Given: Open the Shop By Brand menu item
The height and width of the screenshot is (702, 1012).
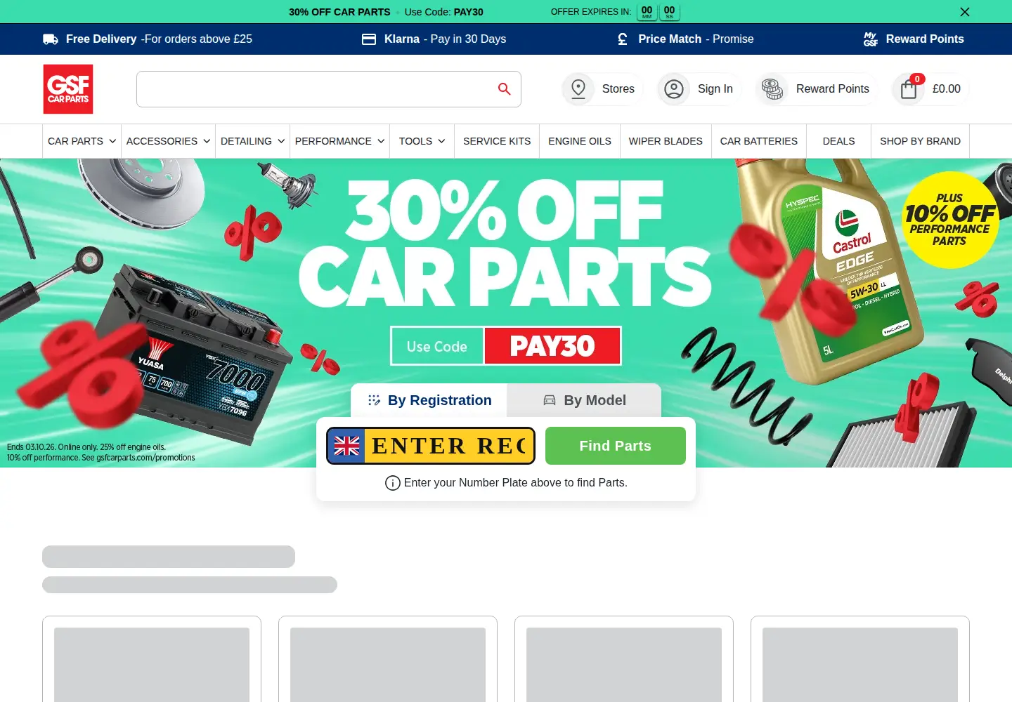Looking at the screenshot, I should coord(921,141).
